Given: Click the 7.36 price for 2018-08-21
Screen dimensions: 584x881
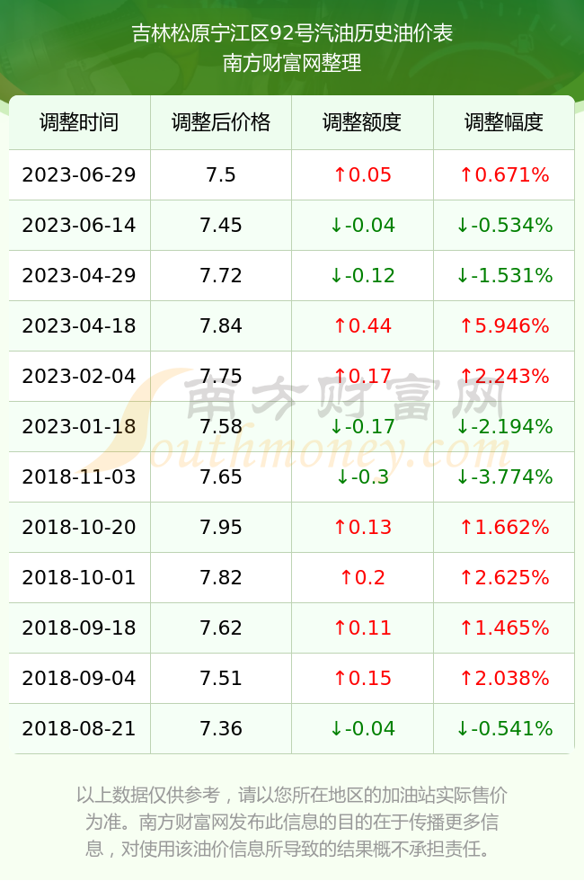Looking at the screenshot, I should point(221,729).
